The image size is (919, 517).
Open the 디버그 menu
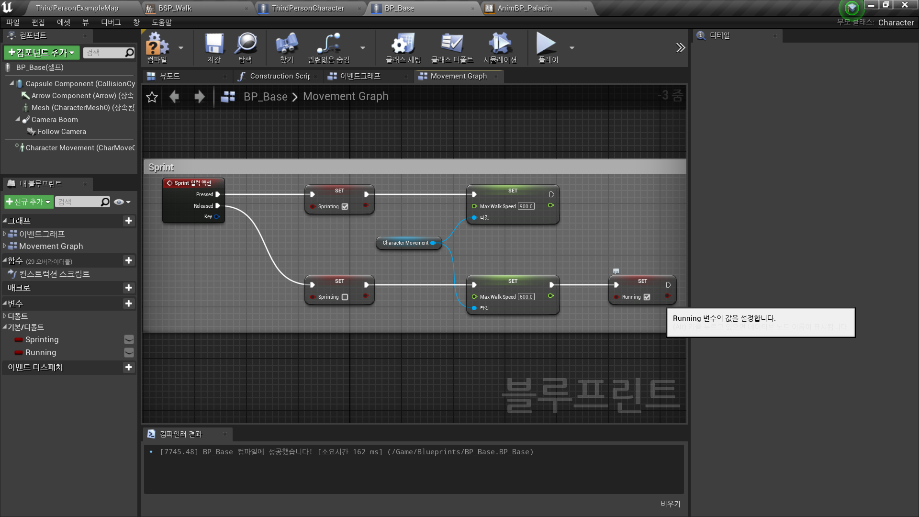point(111,22)
